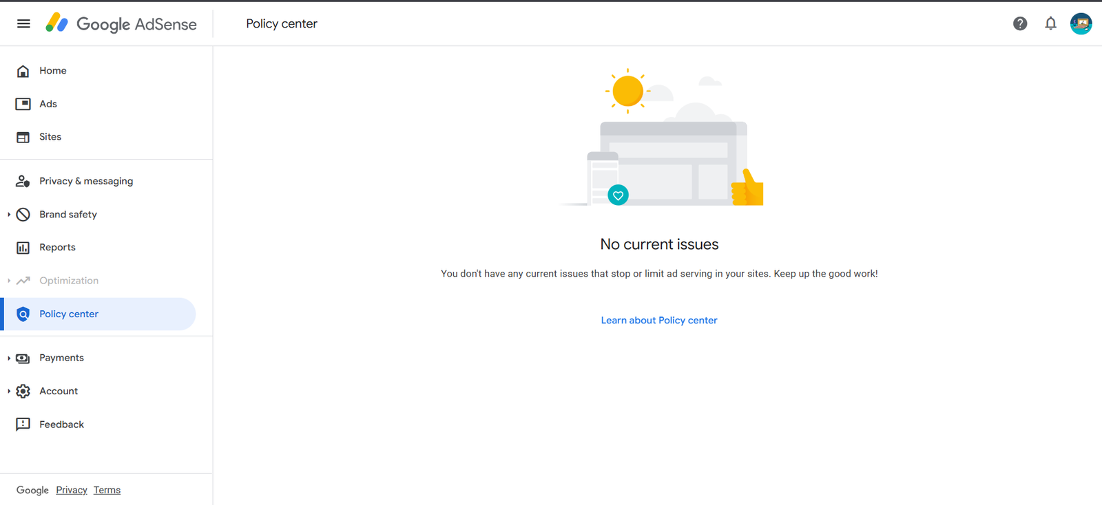Click the Google AdSense logo

pos(121,24)
